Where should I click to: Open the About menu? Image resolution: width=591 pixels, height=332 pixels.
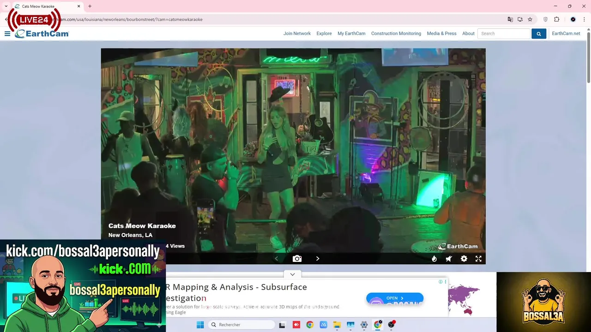[x=468, y=34]
